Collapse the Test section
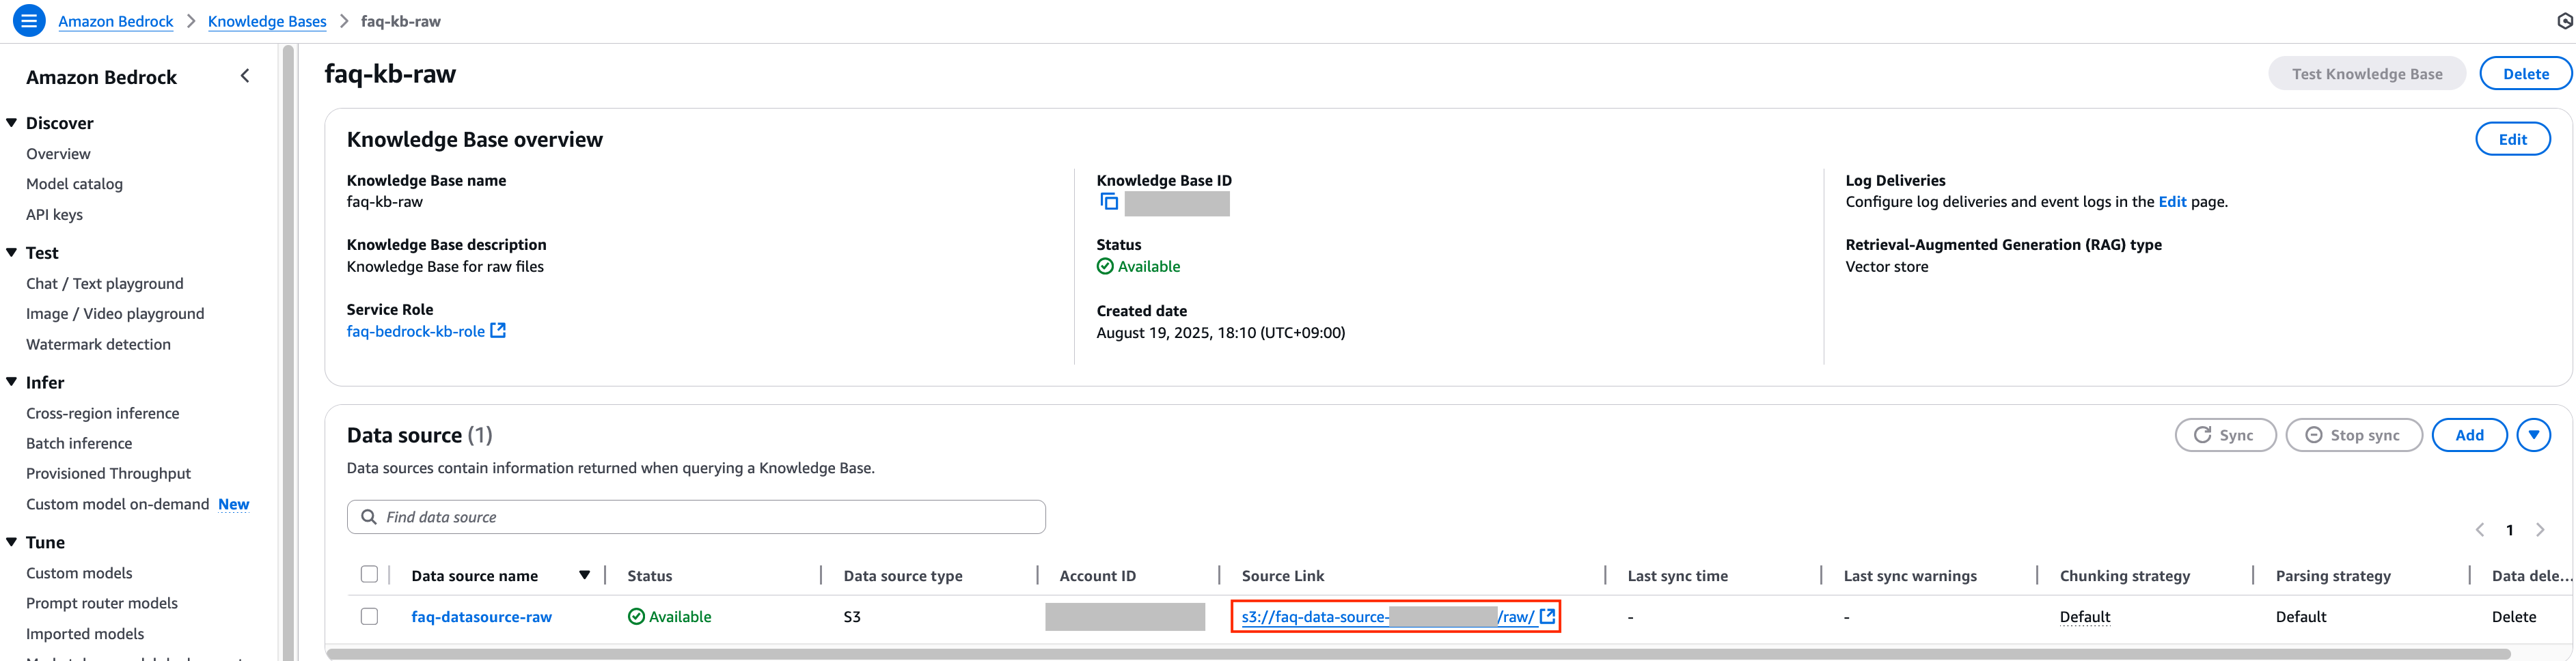The width and height of the screenshot is (2576, 661). pos(12,252)
